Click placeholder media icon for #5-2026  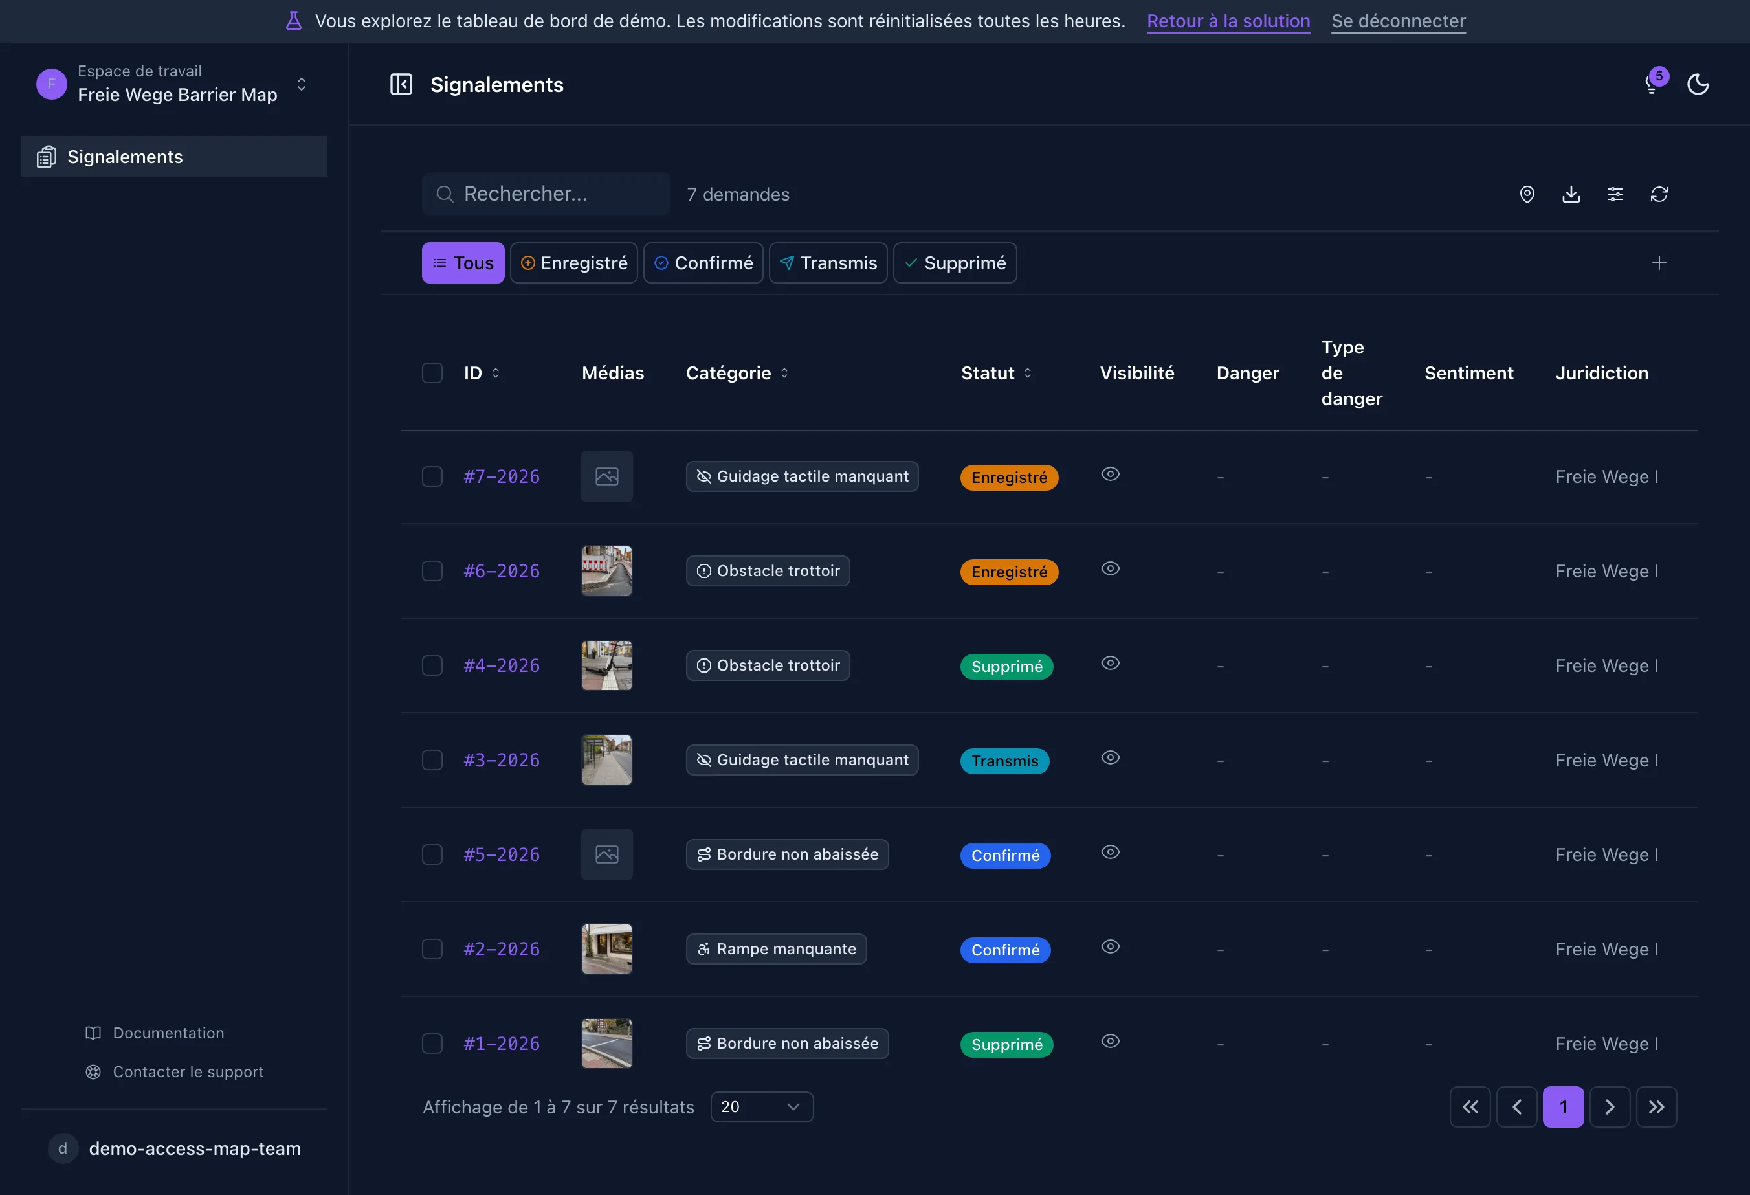[x=607, y=854]
